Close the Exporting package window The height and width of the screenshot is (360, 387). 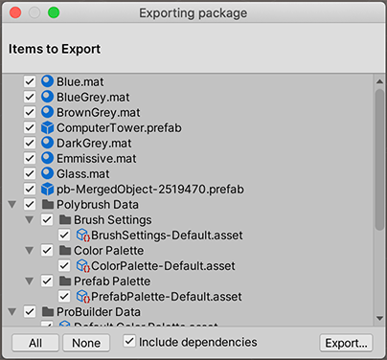[x=15, y=12]
